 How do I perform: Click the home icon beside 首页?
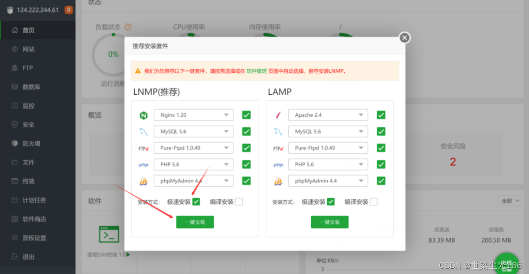click(15, 30)
